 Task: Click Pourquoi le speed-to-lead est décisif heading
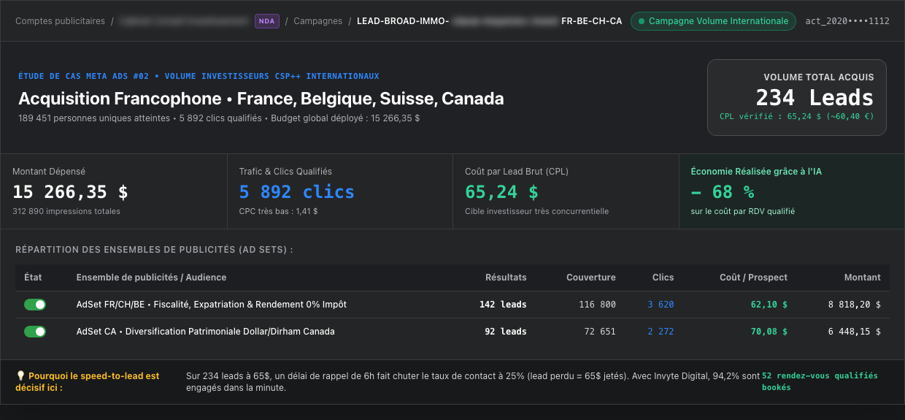pos(88,381)
